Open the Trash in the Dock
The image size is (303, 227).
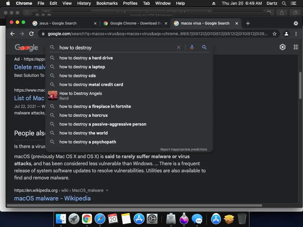(242, 219)
